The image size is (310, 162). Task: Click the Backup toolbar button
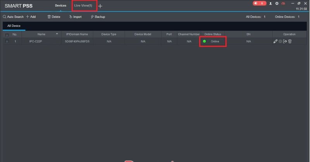98,17
